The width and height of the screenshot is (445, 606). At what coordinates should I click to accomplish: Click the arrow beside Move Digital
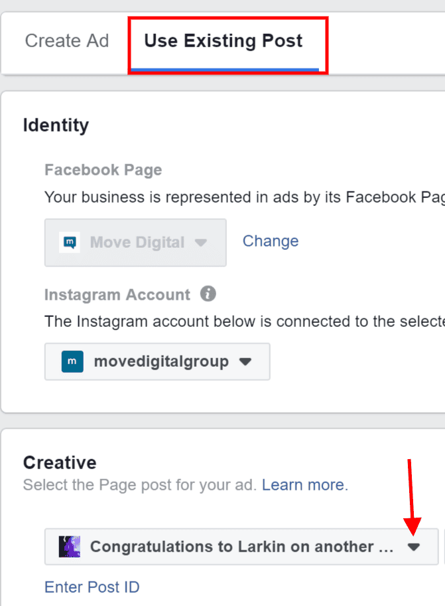click(x=201, y=243)
